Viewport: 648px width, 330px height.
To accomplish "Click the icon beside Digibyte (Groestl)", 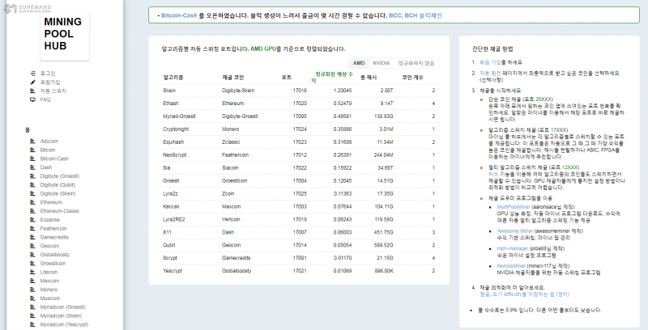I will coord(33,176).
